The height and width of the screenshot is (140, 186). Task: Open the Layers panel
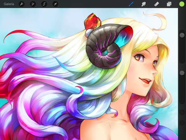(169, 4)
